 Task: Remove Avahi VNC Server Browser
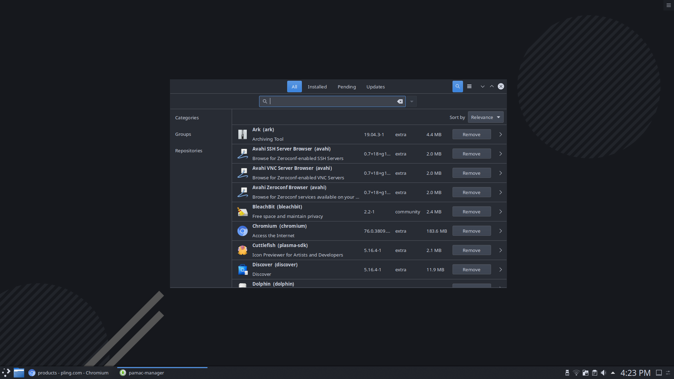pos(471,173)
